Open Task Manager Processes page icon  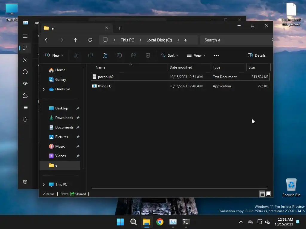pos(25,48)
